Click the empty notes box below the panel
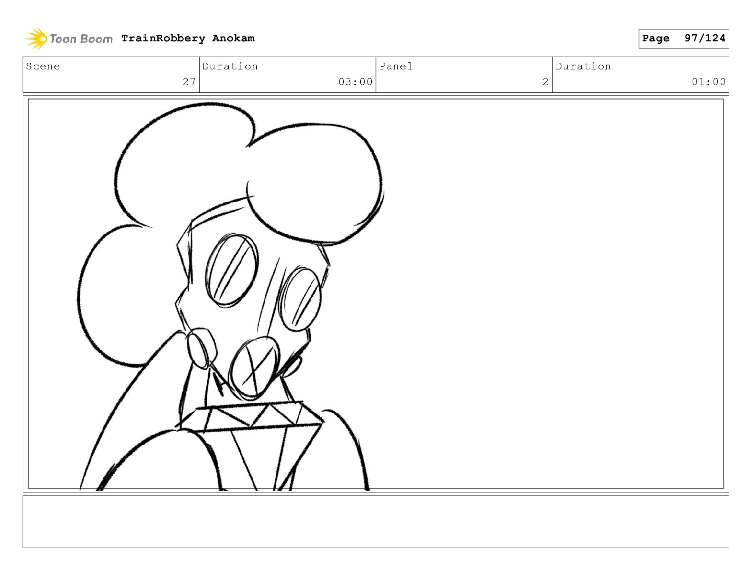Image resolution: width=753 pixels, height=582 pixels. pos(376,522)
